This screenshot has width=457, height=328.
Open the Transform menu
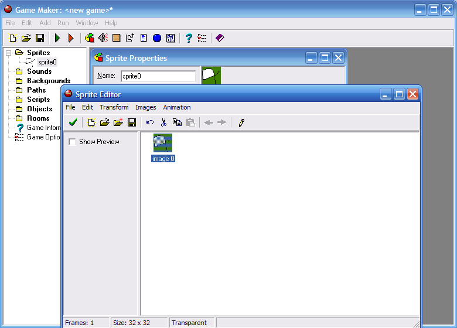pyautogui.click(x=114, y=107)
